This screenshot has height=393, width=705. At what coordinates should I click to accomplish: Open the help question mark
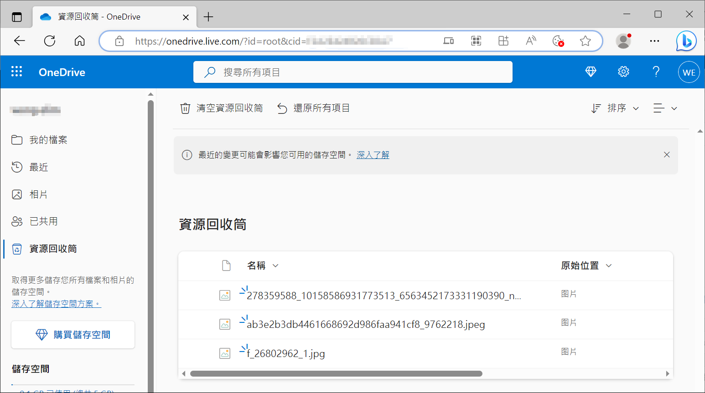tap(656, 71)
